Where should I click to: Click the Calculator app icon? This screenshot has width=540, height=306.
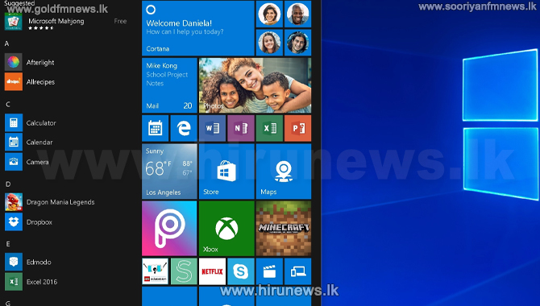14,123
